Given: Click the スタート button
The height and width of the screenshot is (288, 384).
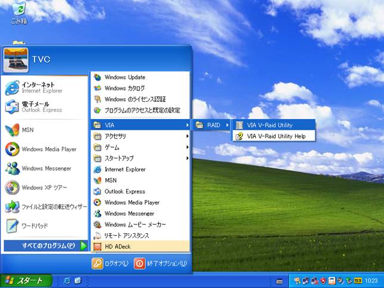Looking at the screenshot, I should (x=26, y=280).
